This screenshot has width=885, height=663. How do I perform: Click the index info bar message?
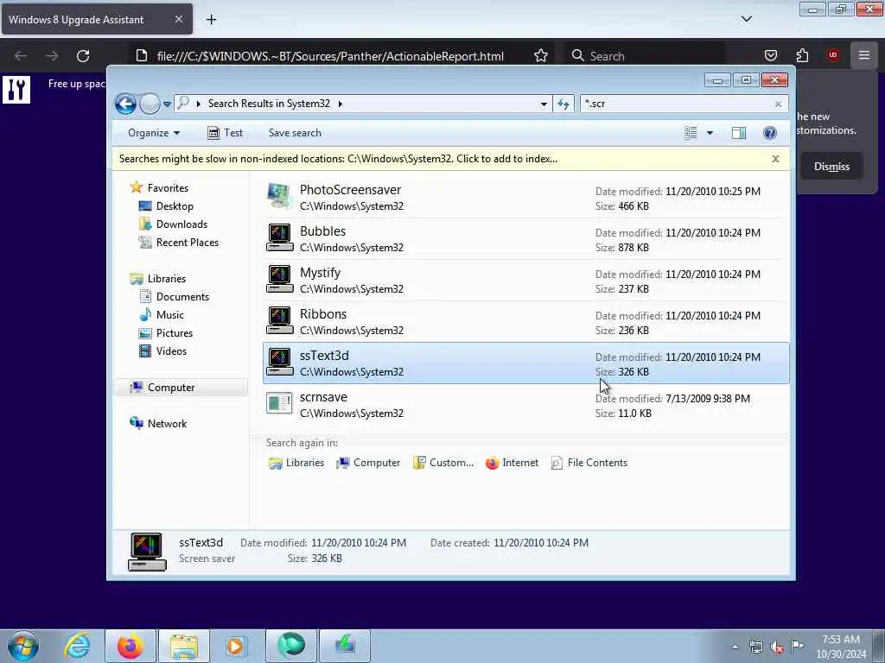click(338, 159)
